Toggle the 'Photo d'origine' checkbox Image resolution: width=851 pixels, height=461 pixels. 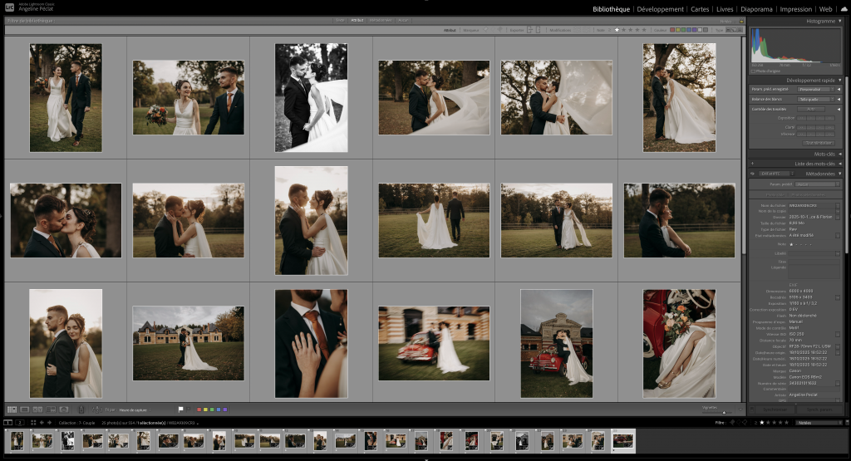coord(754,71)
